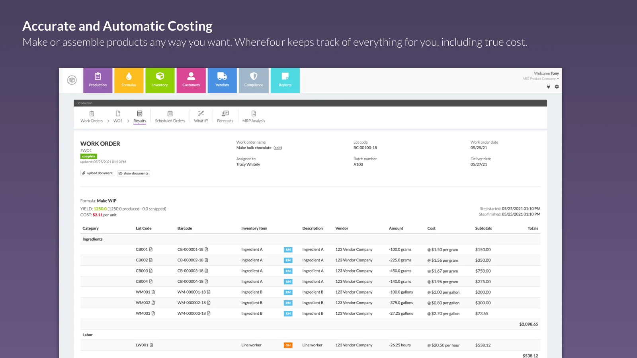Open document icon next to CB001
Screen dimensions: 637x358
(151, 249)
